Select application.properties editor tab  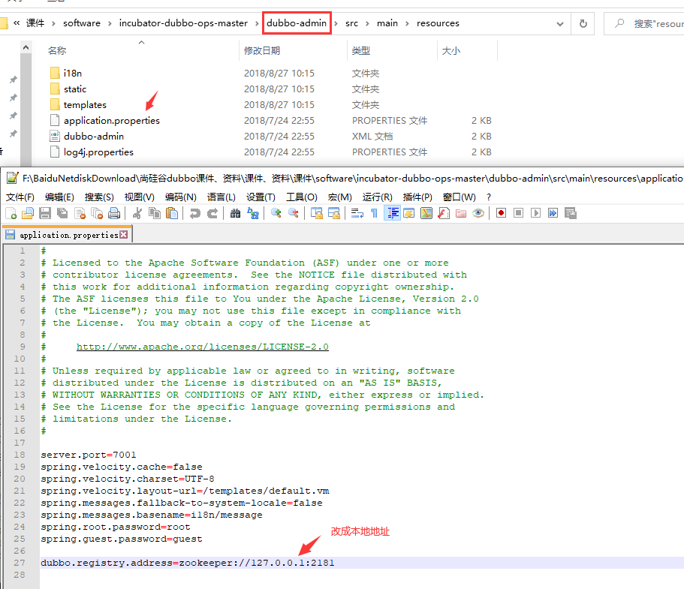coord(66,235)
